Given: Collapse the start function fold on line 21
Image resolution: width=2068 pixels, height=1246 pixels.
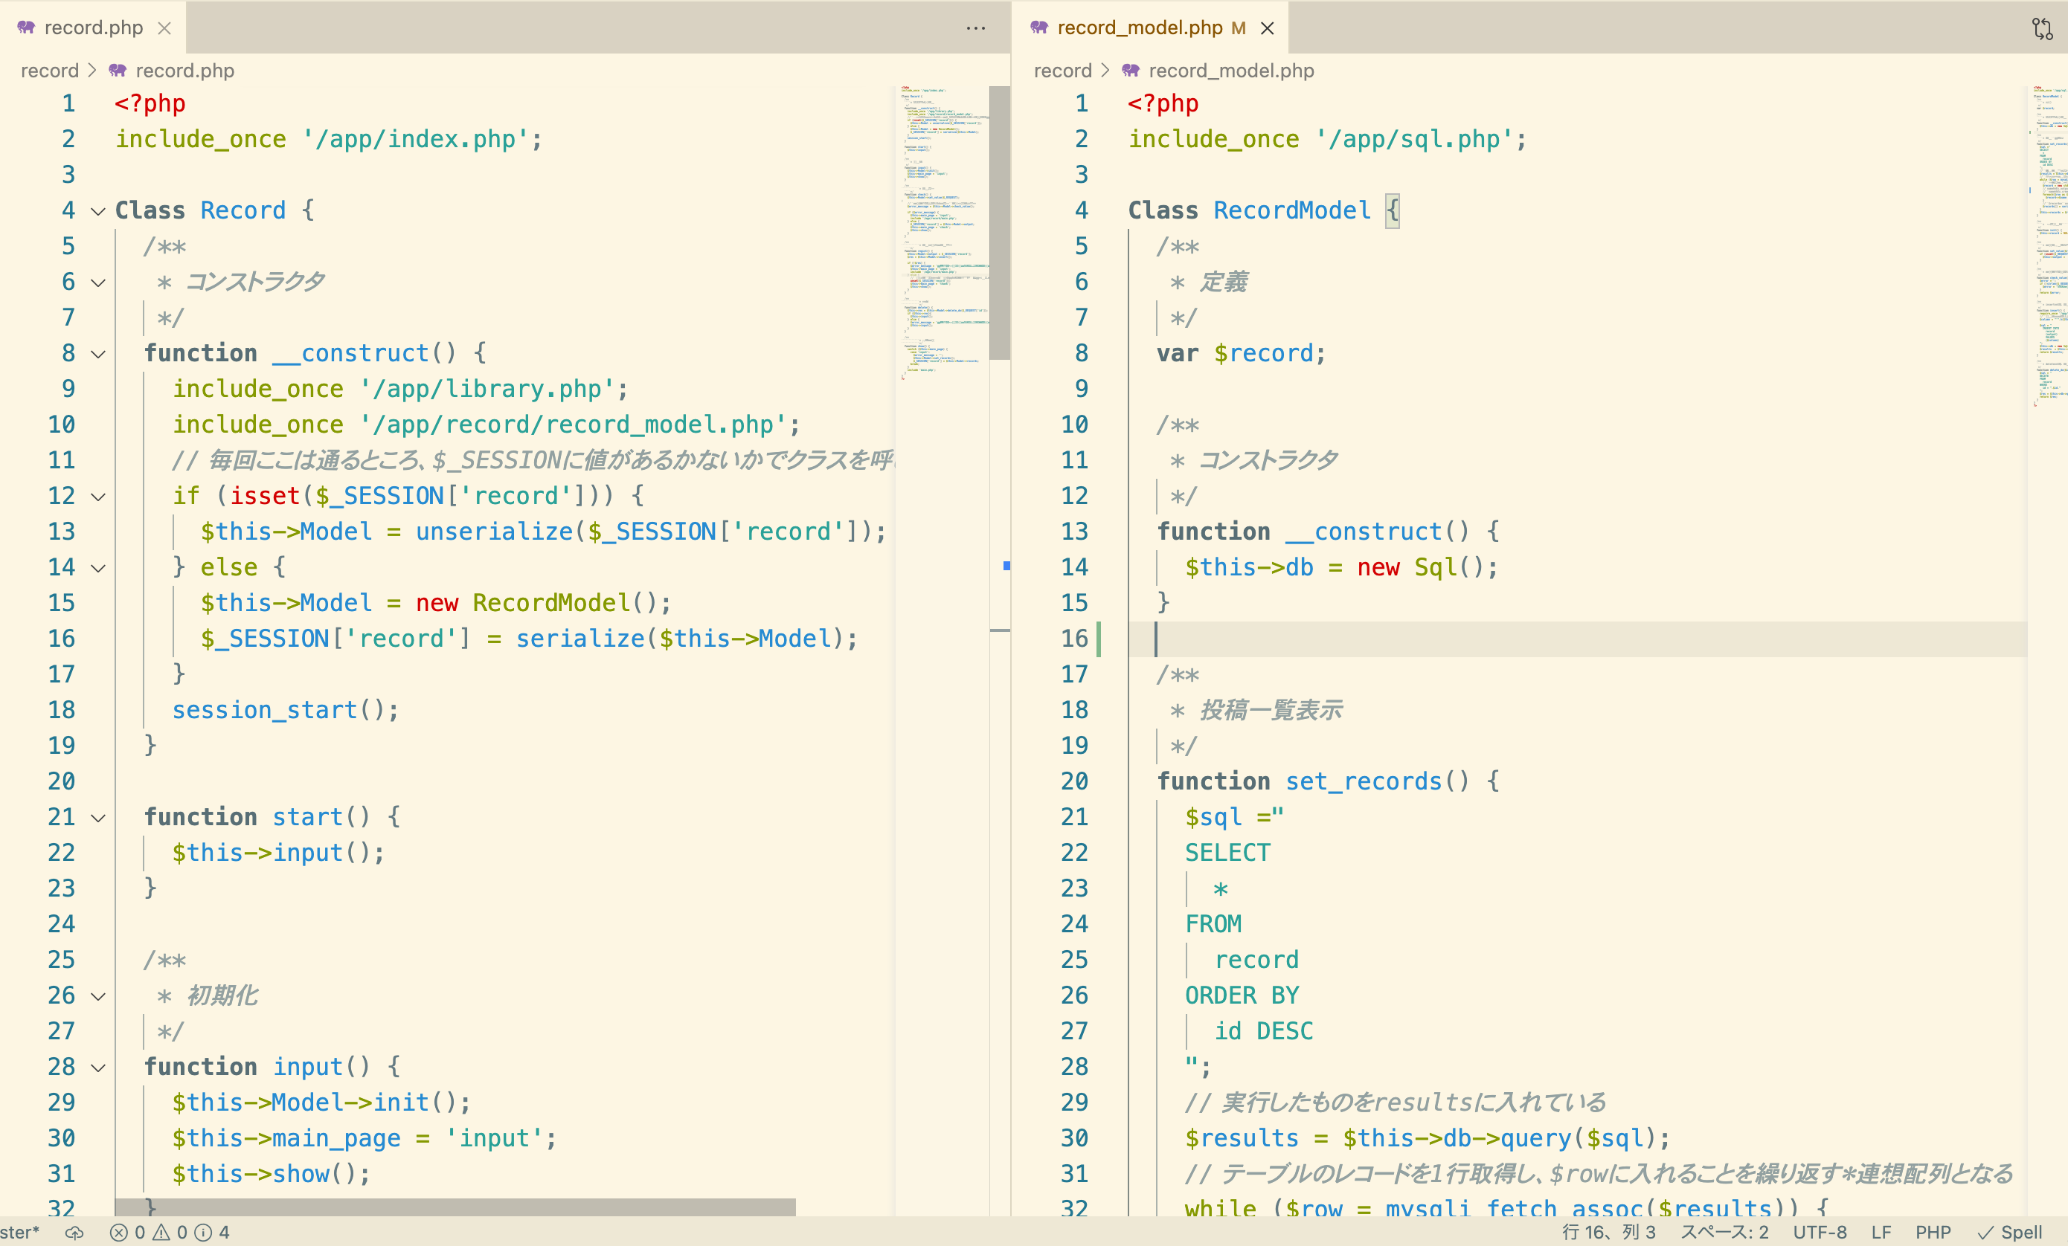Looking at the screenshot, I should click(98, 817).
